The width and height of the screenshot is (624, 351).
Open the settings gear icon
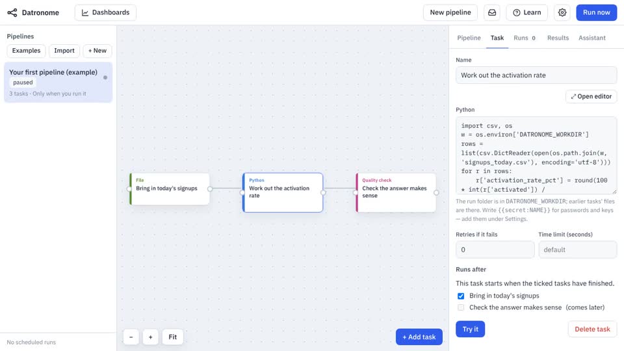[562, 13]
